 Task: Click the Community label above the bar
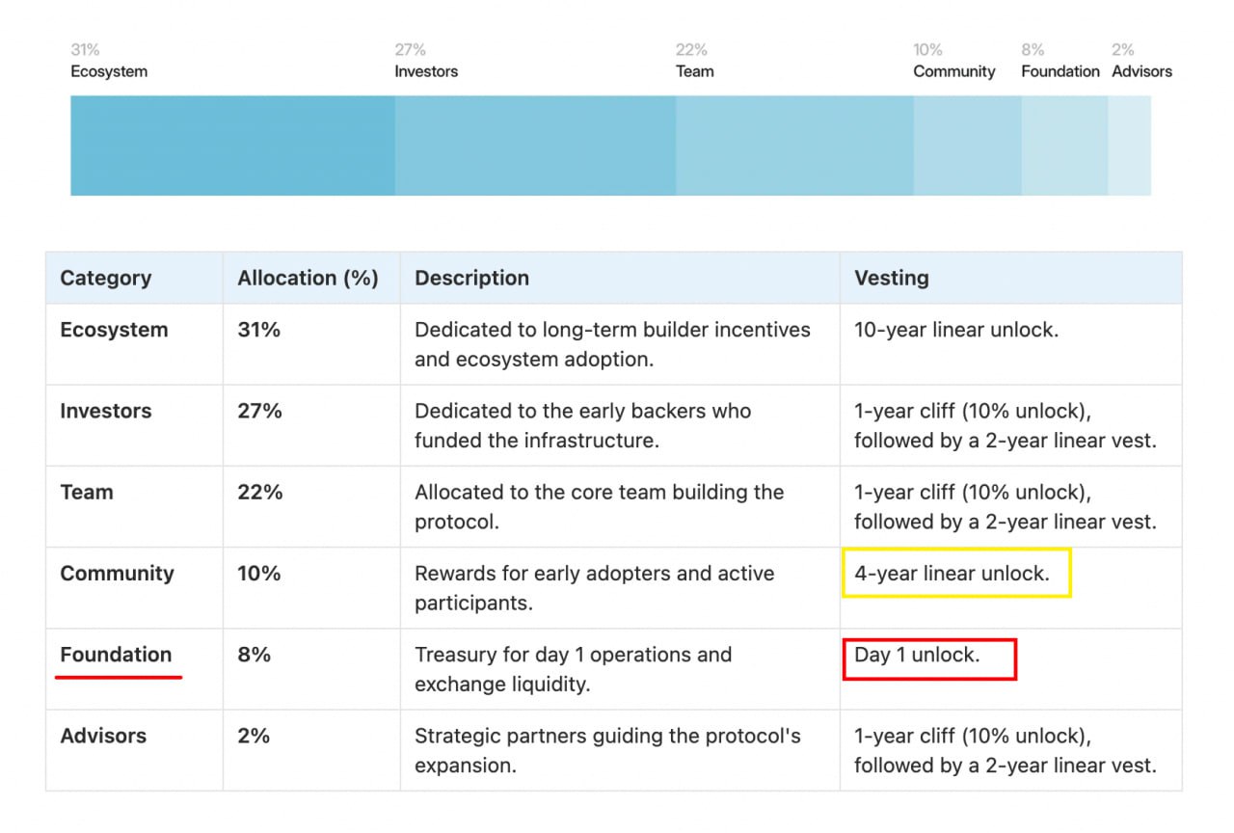tap(954, 71)
